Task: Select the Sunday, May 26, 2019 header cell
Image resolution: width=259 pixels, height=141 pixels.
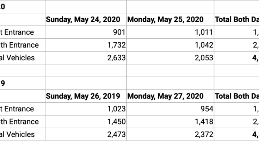Action: tap(86, 96)
